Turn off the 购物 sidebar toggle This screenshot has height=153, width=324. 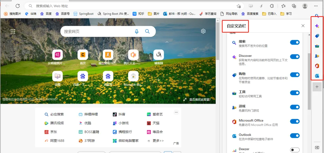[x=295, y=75]
